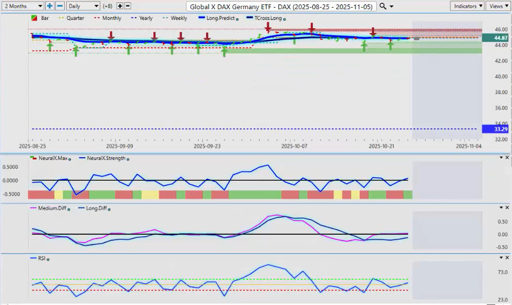Screen dimensions: 512x305
Task: Click the settings dot beside Long.Predict
Action: point(237,18)
